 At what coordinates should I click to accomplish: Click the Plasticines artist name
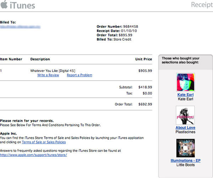[185, 132]
